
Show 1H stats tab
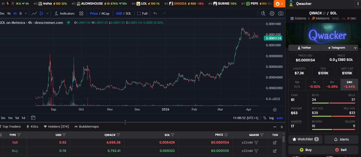(x=314, y=85)
